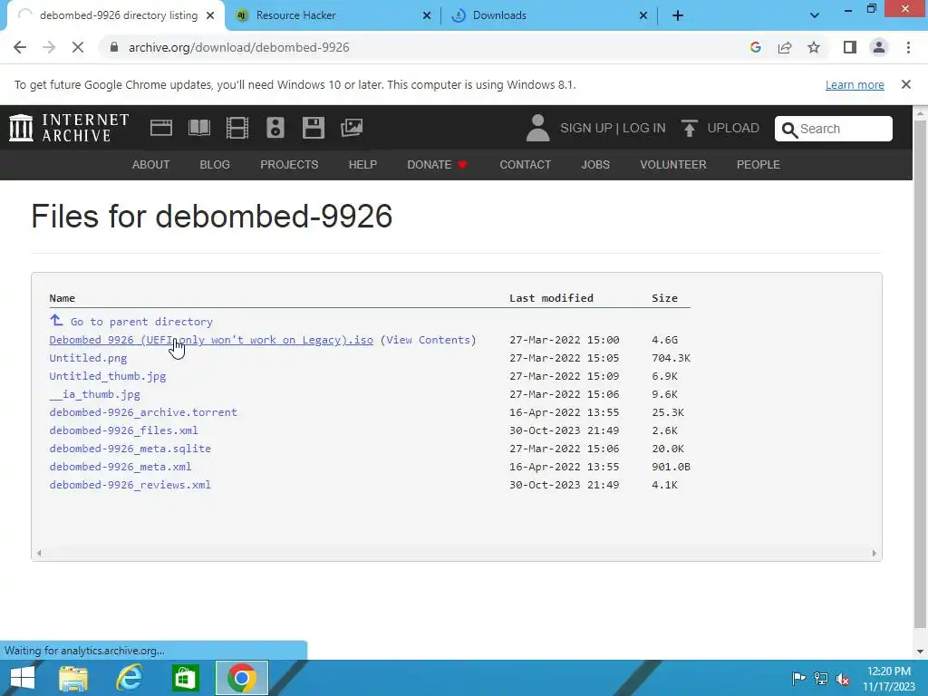This screenshot has height=696, width=928.
Task: Open the Video film strip icon
Action: tap(237, 128)
